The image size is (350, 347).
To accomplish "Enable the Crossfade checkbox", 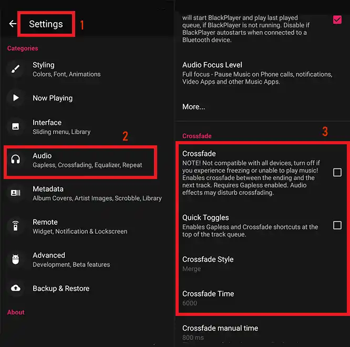I will 337,172.
